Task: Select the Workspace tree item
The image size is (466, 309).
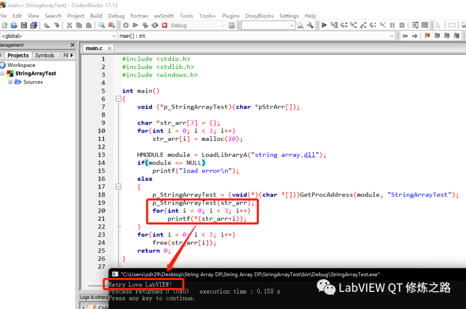Action: click(x=21, y=65)
